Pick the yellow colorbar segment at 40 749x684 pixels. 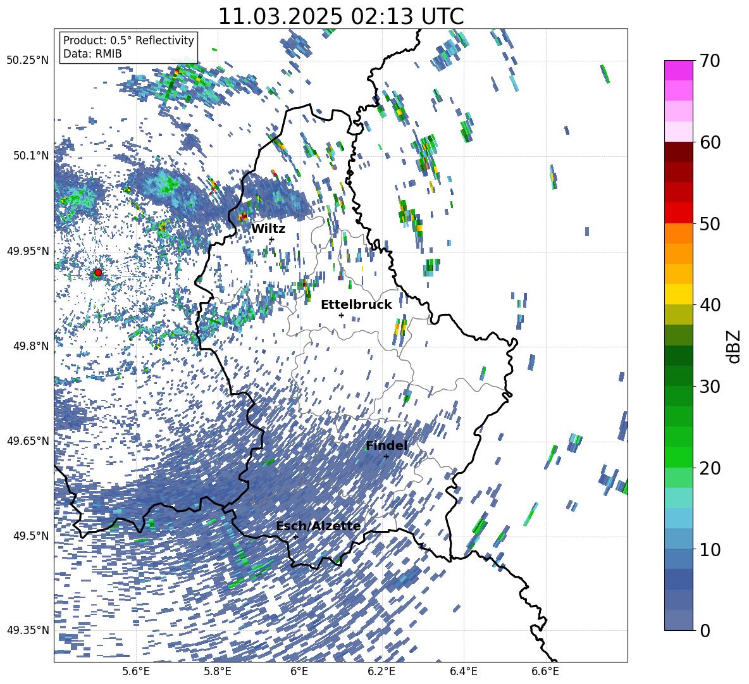click(x=678, y=294)
